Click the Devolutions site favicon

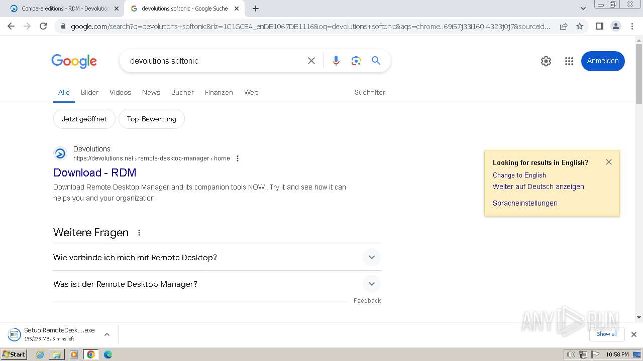pos(60,153)
